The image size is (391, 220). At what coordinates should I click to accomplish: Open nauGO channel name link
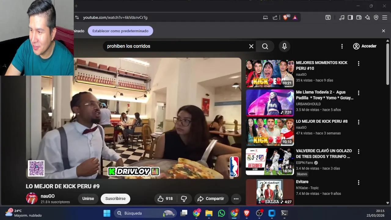(x=48, y=196)
